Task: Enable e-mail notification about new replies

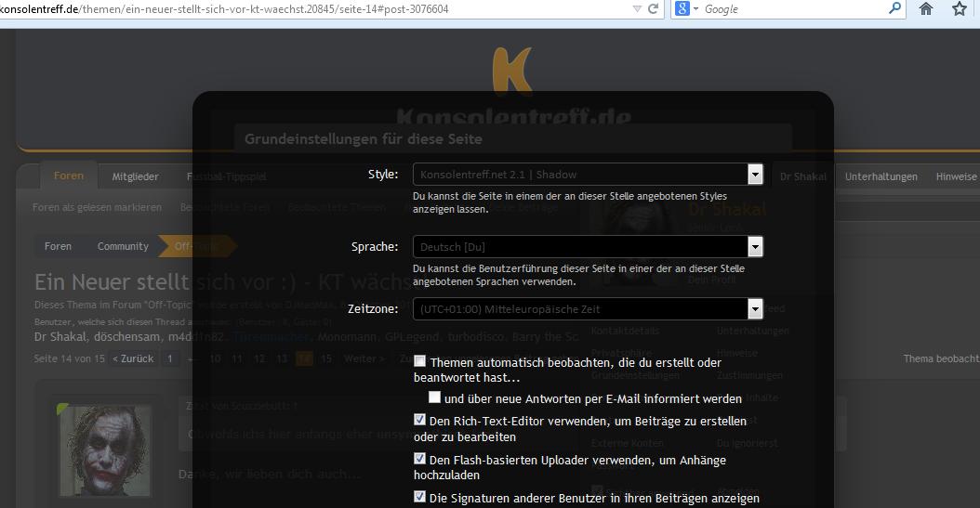Action: [434, 397]
